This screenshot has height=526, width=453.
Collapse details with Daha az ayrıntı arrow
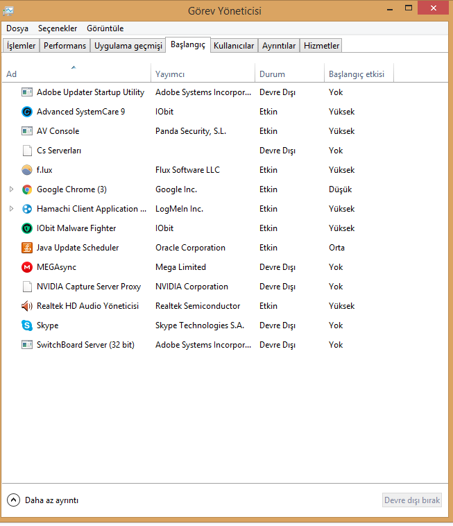[x=13, y=500]
